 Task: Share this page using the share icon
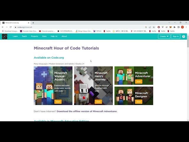point(150,27)
